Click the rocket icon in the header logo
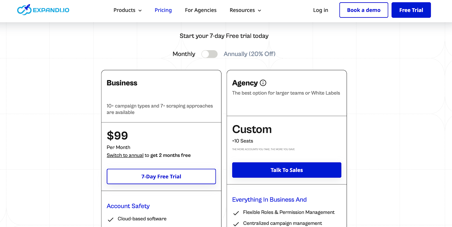The width and height of the screenshot is (452, 227). (27, 7)
